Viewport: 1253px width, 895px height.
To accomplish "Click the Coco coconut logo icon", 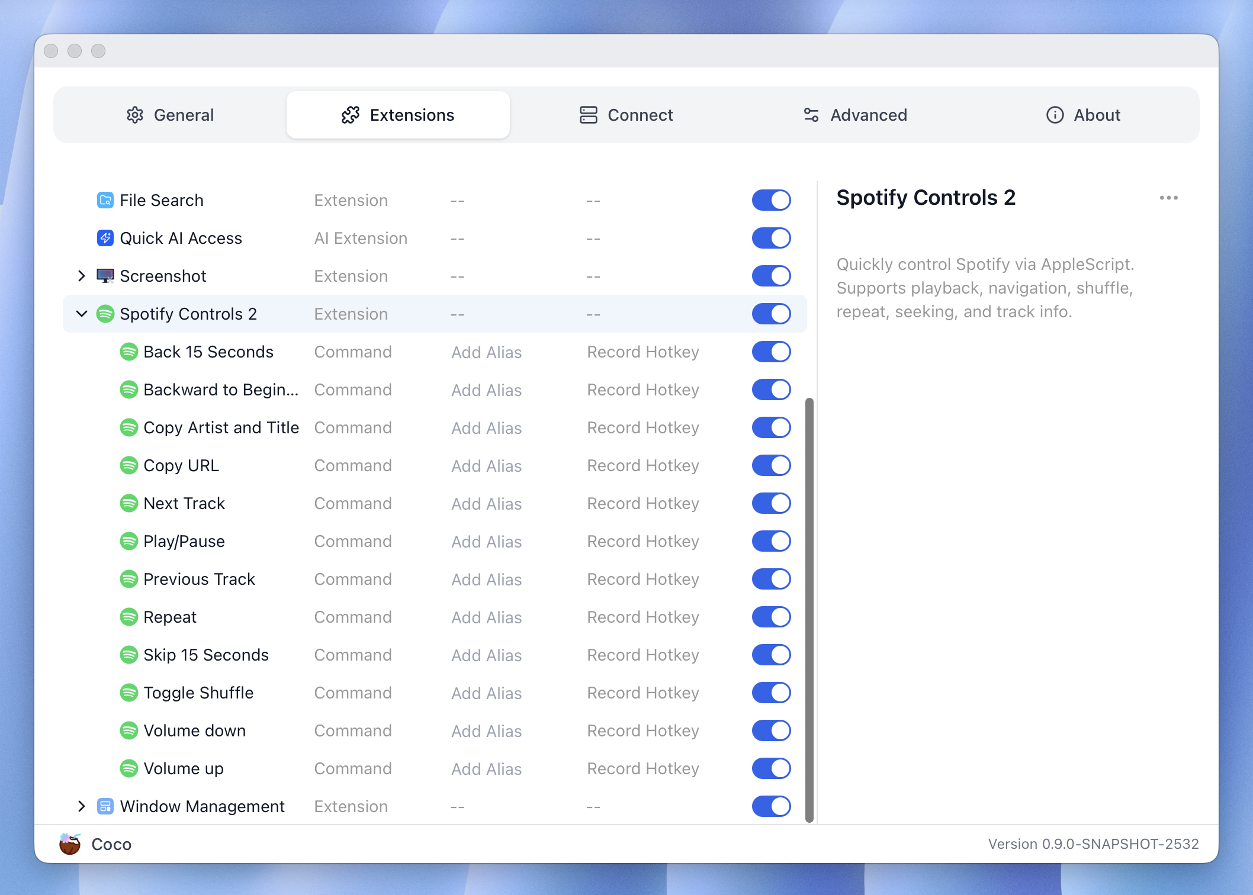I will click(x=70, y=844).
